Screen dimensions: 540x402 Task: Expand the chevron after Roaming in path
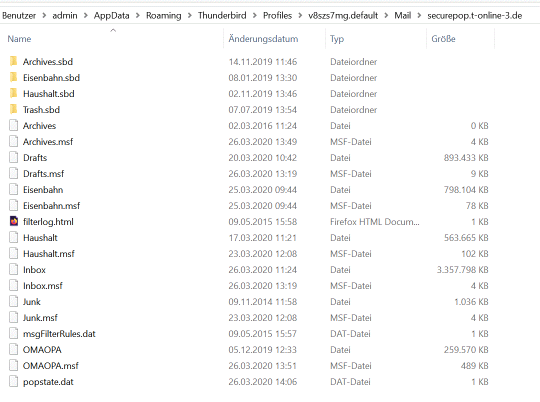(190, 15)
